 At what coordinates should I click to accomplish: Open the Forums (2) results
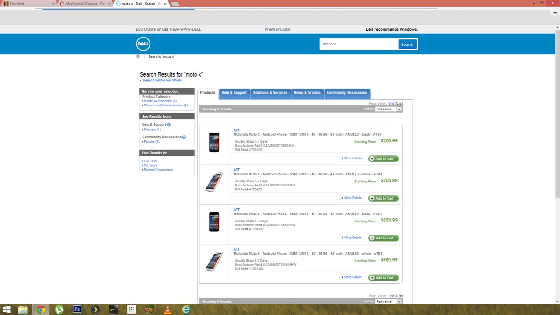point(152,142)
